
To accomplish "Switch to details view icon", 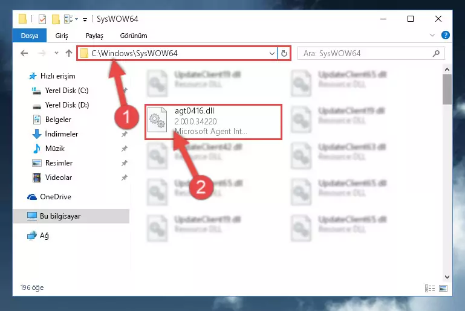I will point(430,288).
